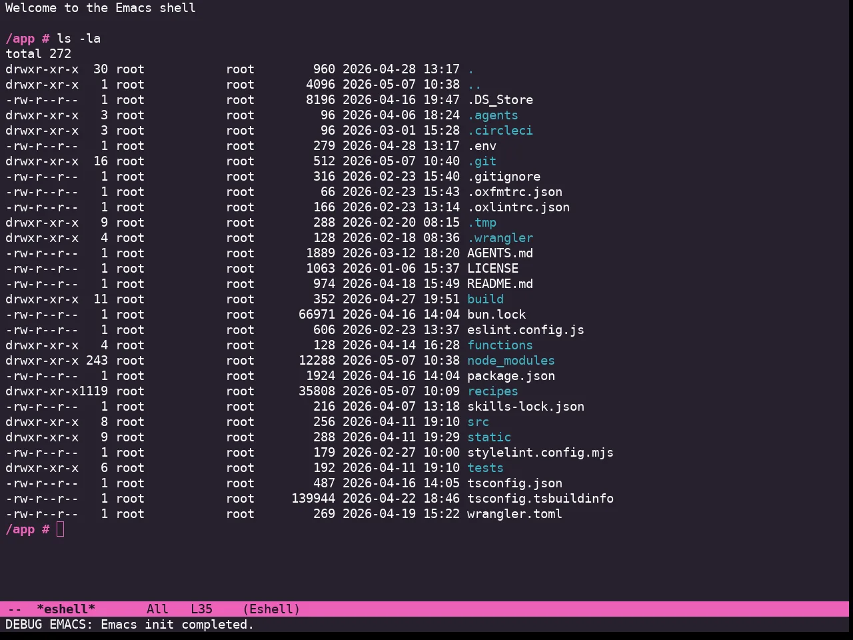
Task: Place cursor at the empty /app # prompt
Action: point(61,529)
